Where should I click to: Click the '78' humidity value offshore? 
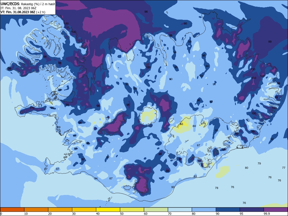(x=217, y=188)
